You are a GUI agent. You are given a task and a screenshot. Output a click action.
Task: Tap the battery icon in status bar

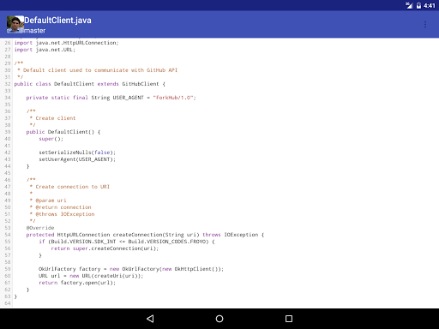click(x=418, y=5)
